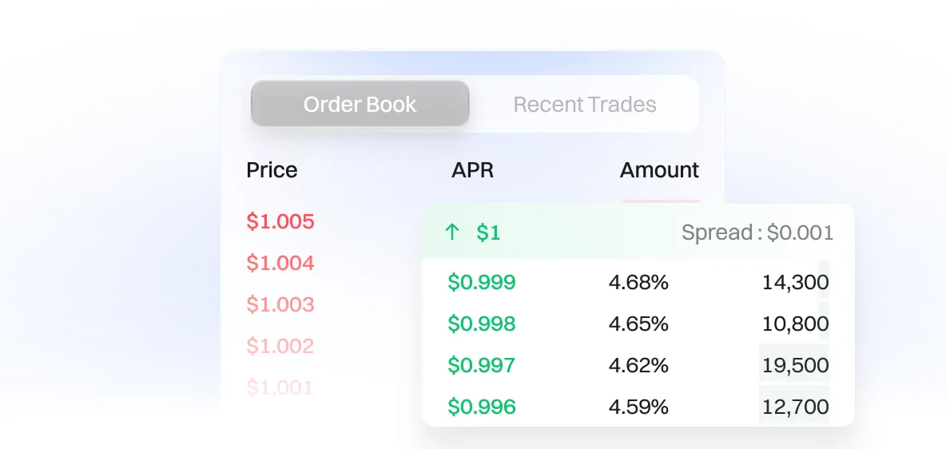946x449 pixels.
Task: Select the $0.999 bid price
Action: coord(482,282)
